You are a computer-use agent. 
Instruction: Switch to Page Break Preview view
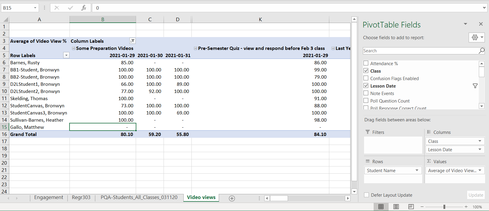click(x=411, y=207)
